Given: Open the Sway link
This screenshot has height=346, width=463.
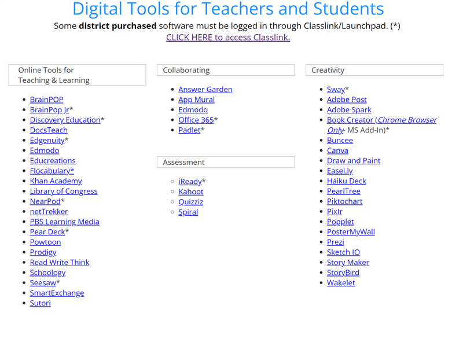Looking at the screenshot, I should pos(336,90).
